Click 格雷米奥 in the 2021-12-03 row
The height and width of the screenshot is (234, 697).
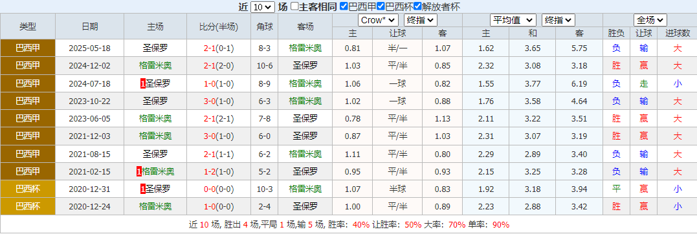tap(155, 136)
